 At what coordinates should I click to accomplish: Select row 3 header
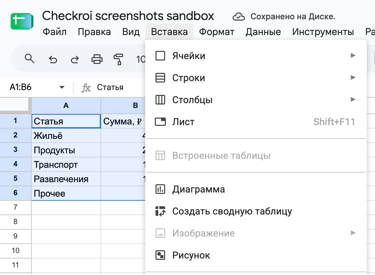pos(15,150)
